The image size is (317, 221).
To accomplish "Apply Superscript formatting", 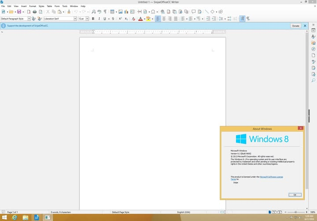I will point(120,18).
